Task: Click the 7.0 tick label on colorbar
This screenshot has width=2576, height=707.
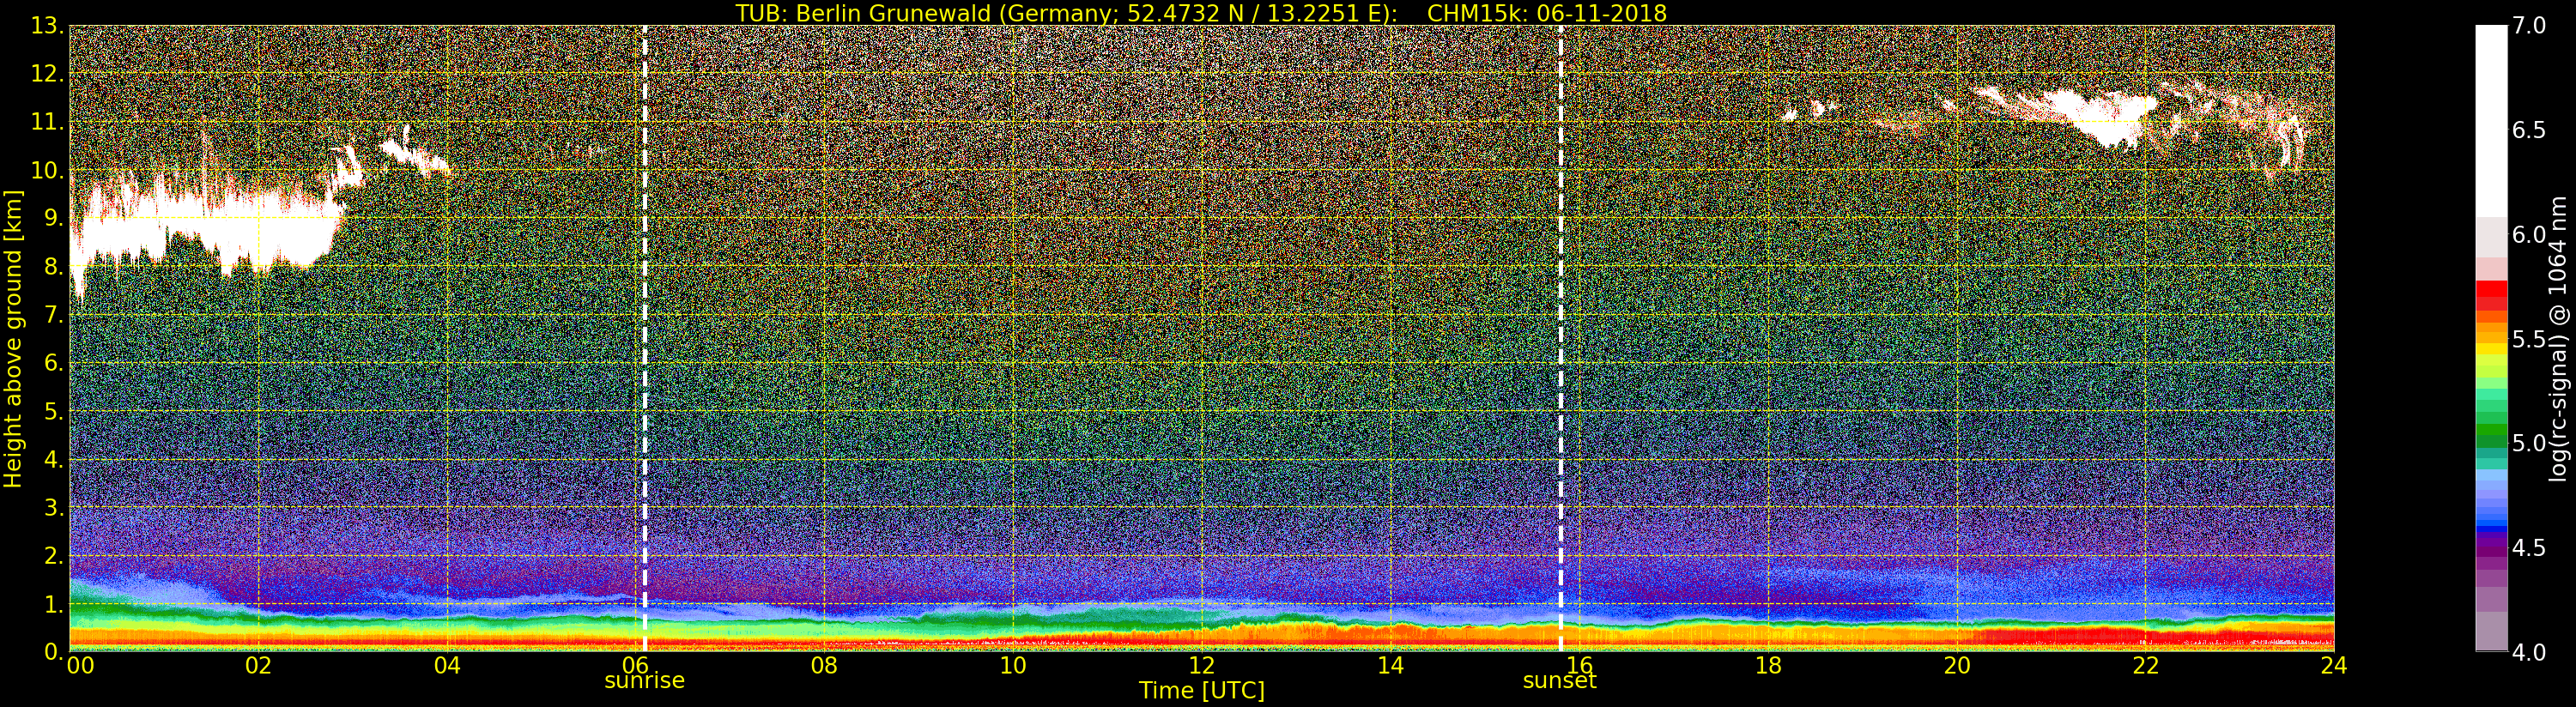Action: pos(2529,26)
